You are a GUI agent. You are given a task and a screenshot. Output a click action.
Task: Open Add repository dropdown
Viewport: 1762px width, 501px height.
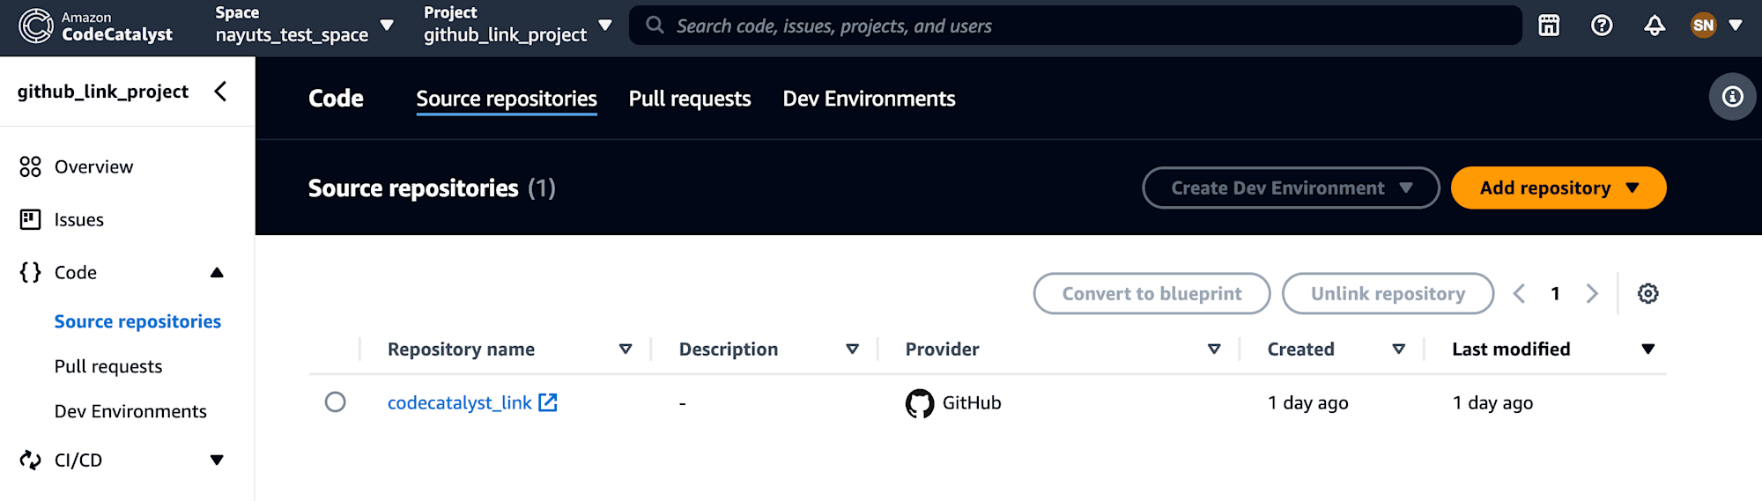[x=1558, y=188]
